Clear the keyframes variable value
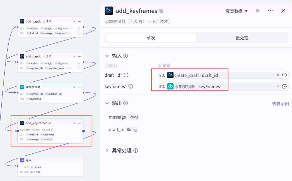292x181 pixels. click(x=278, y=86)
